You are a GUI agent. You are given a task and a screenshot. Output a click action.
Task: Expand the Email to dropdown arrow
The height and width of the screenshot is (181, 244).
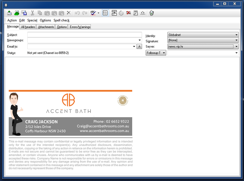(134, 46)
